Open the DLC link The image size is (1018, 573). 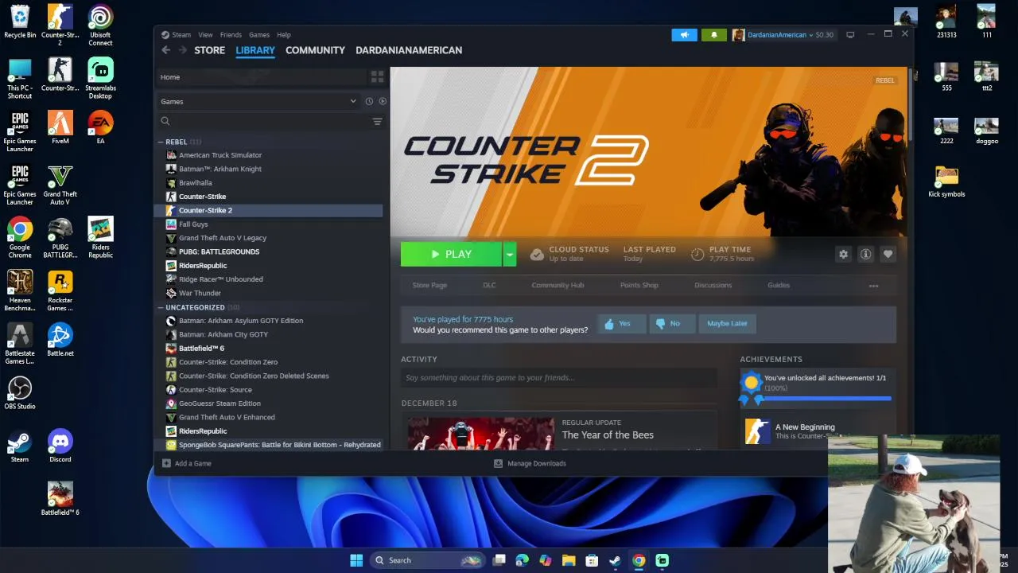click(x=489, y=285)
